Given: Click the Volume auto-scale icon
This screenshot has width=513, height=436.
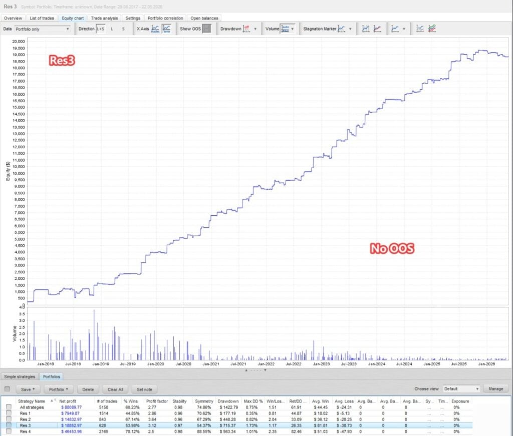Looking at the screenshot, I should [285, 29].
